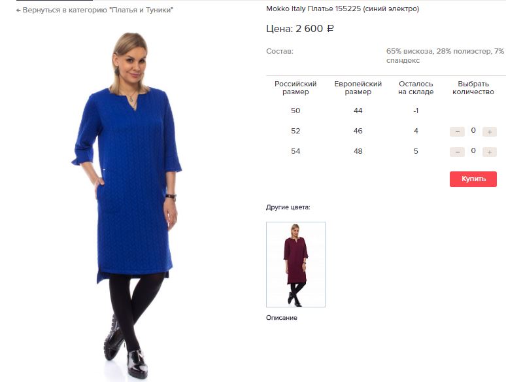Increase quantity for Russian size 52
Viewport: 506px width, 382px height.
489,131
